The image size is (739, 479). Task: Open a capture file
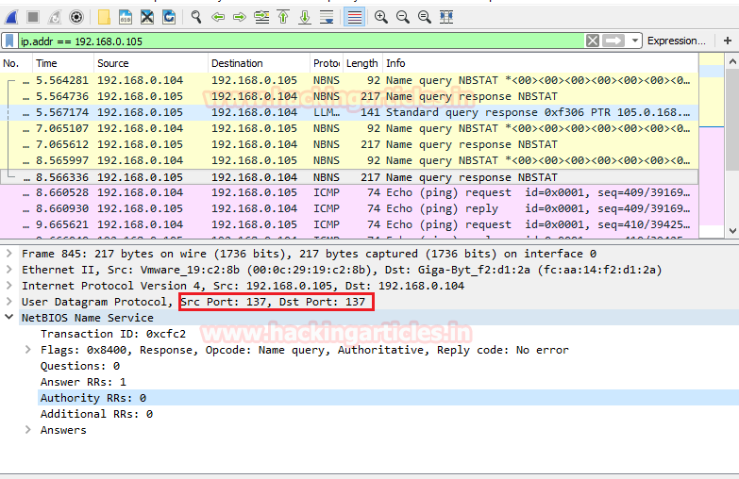click(x=104, y=17)
